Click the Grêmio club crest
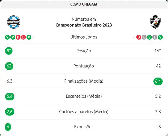The width and height of the screenshot is (168, 136). [14, 22]
